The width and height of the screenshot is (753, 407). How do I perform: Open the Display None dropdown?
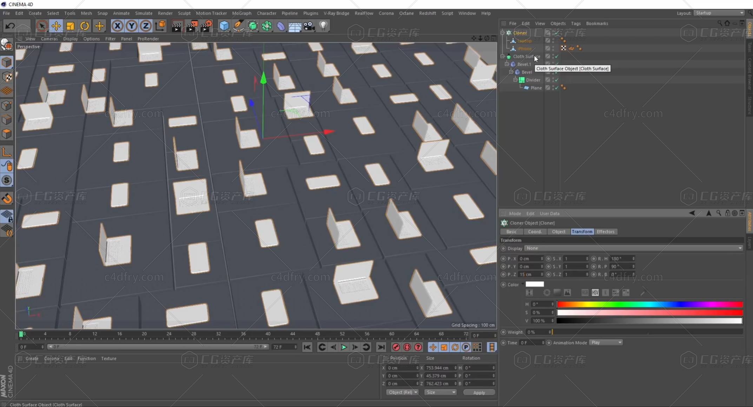(634, 248)
